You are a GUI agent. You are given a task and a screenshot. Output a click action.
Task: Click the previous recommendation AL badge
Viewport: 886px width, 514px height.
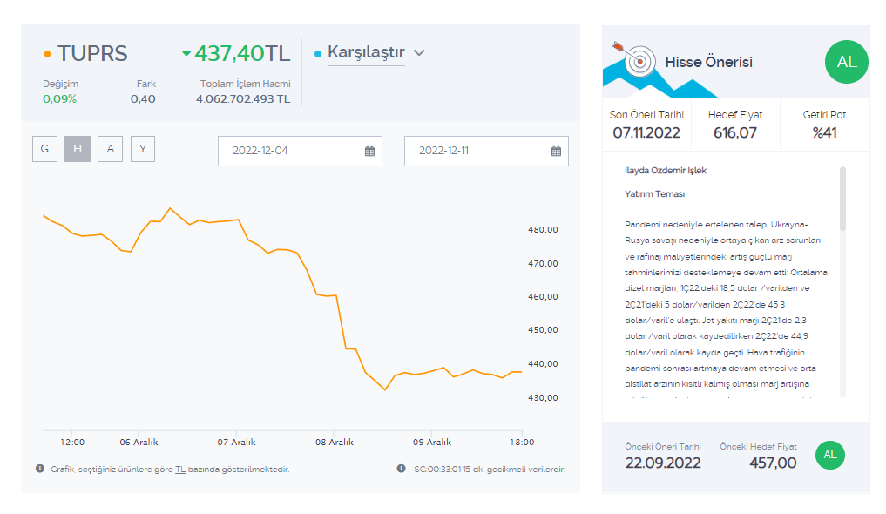830,456
